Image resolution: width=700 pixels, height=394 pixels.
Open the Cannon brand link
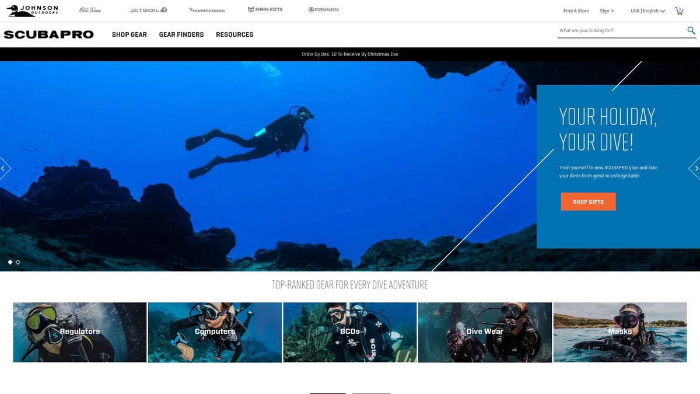(322, 9)
